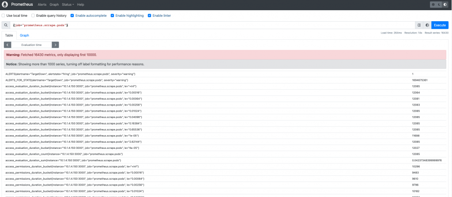Click access_evaluation_duration_bucket le="2.62144" row

coord(225,142)
